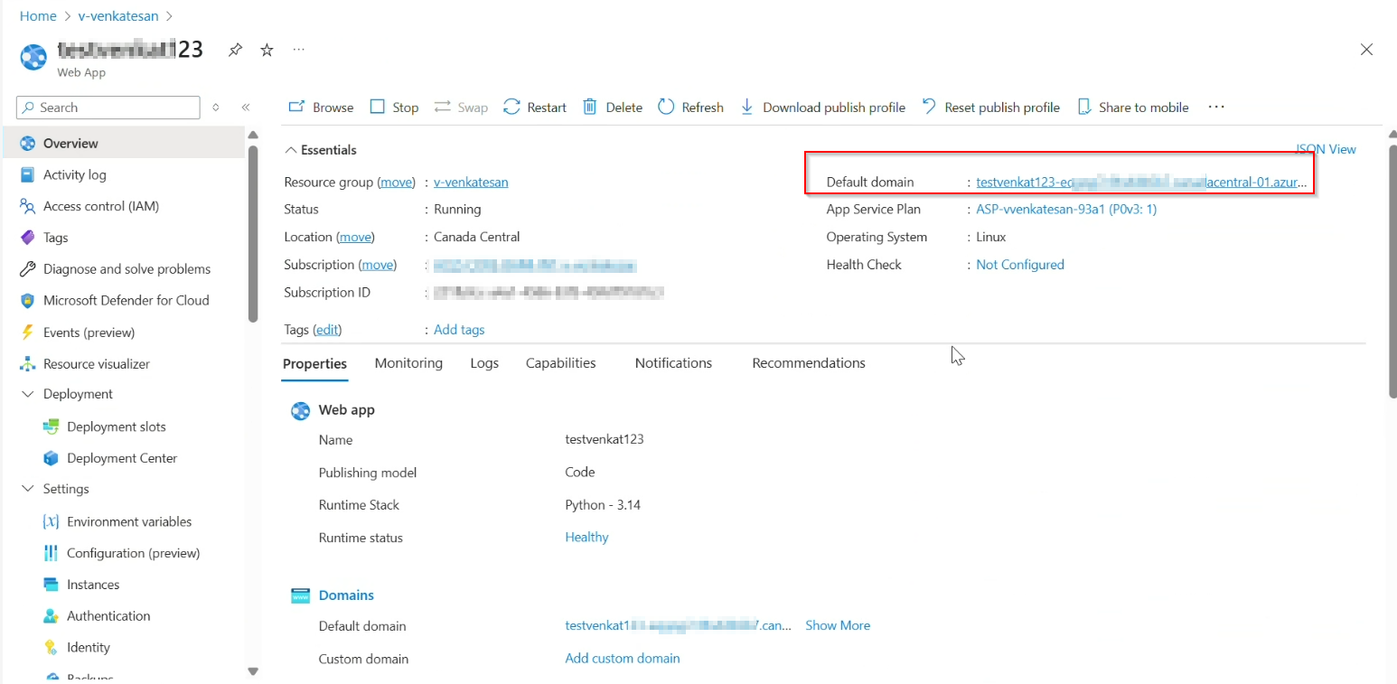
Task: Click the Add tags link
Action: pyautogui.click(x=459, y=330)
